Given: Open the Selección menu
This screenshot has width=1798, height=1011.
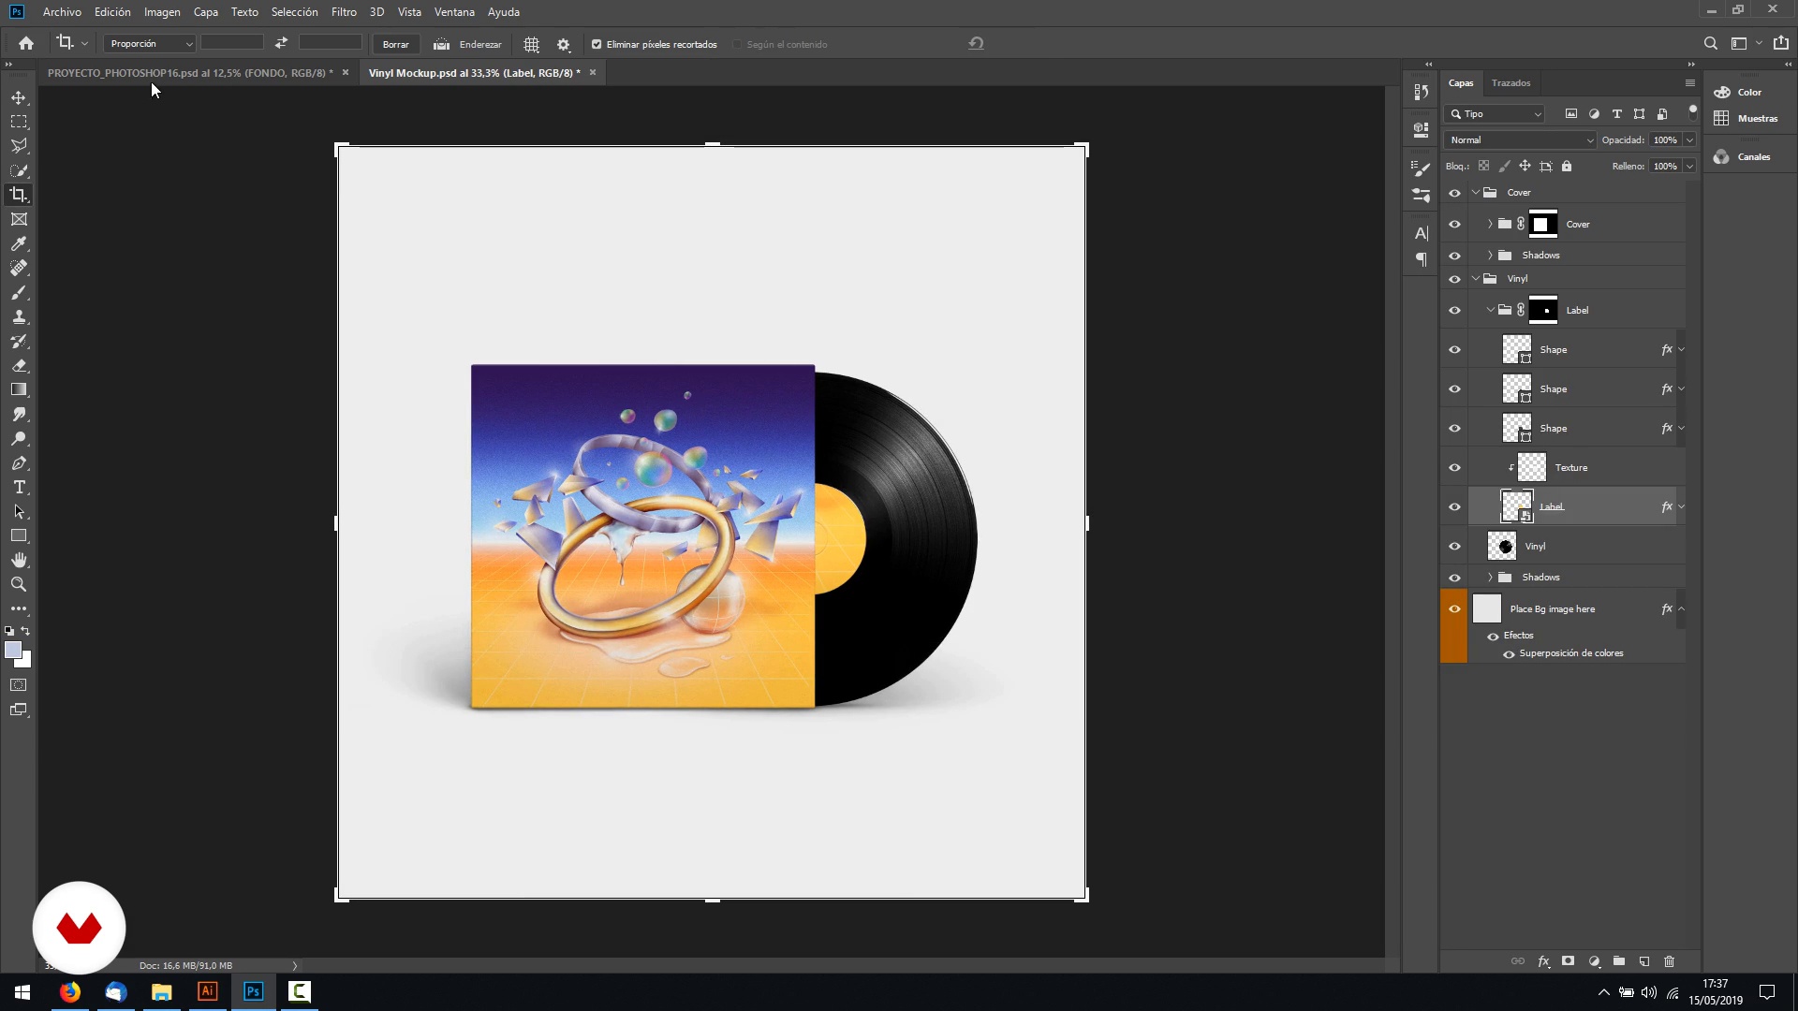Looking at the screenshot, I should pos(294,12).
